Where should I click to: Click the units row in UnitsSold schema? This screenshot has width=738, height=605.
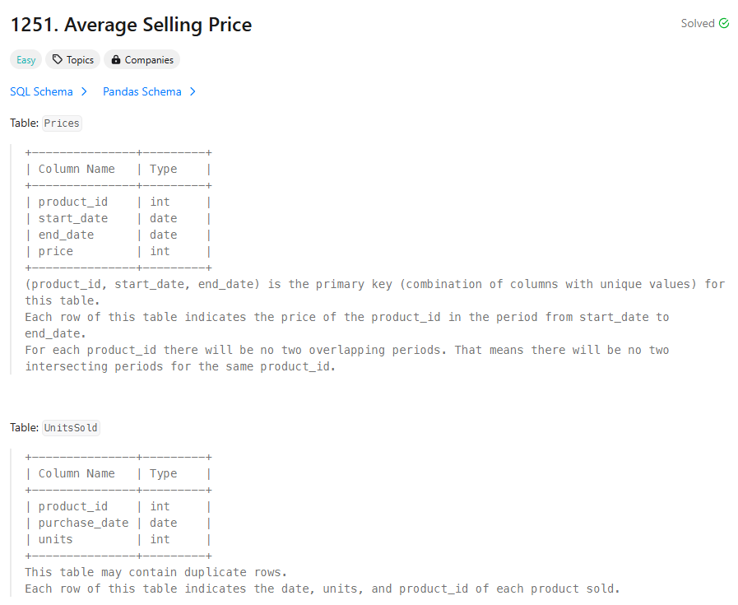(56, 539)
